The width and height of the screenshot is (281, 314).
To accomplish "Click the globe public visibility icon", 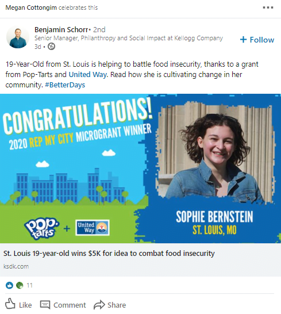I will pos(52,47).
